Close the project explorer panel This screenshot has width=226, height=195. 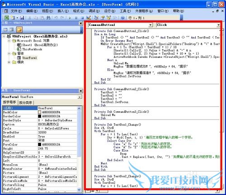tap(81, 23)
